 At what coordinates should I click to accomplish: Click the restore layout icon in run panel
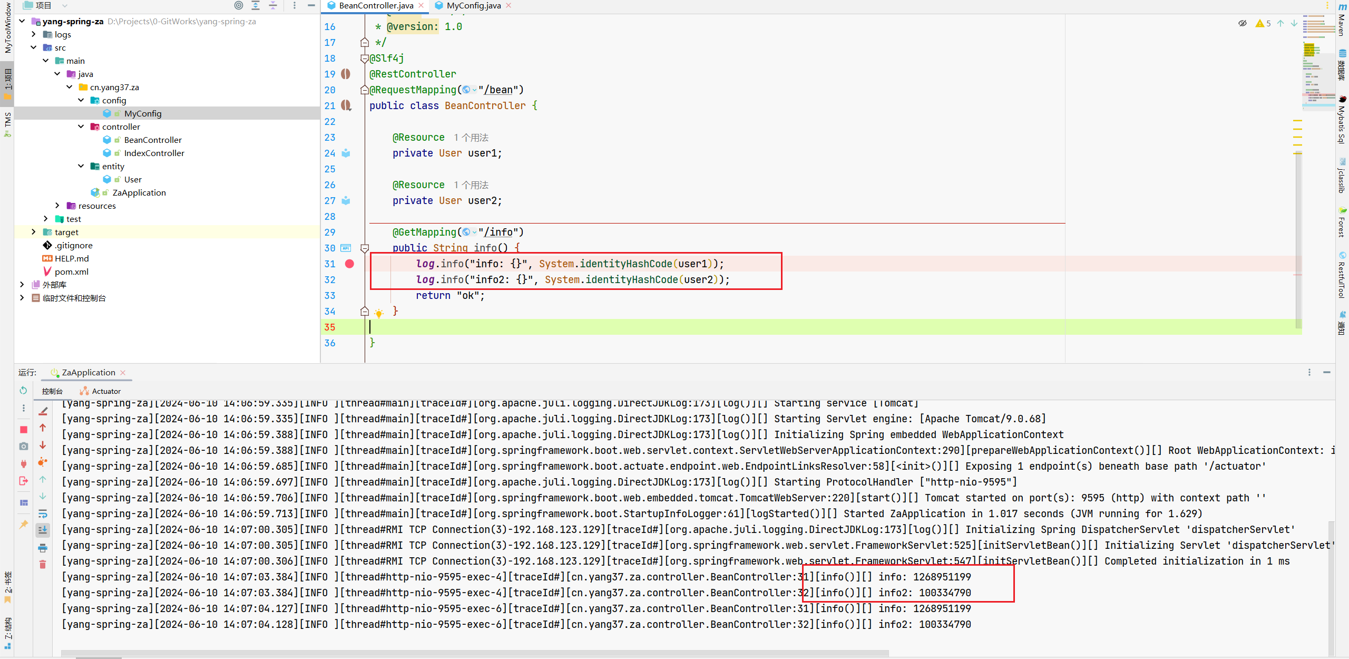(24, 502)
